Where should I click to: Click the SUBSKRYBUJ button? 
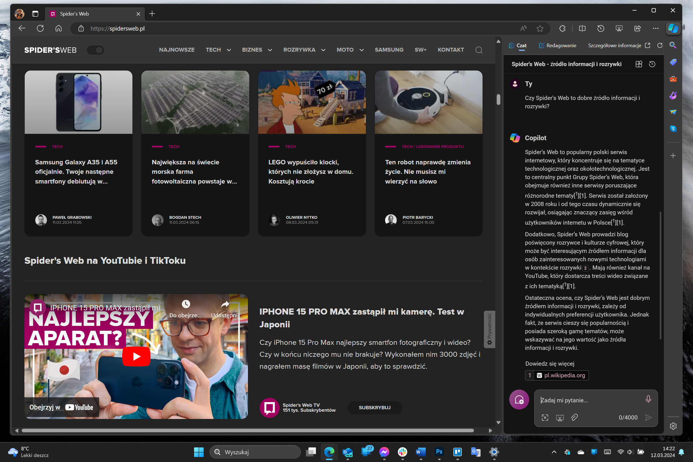click(x=375, y=408)
